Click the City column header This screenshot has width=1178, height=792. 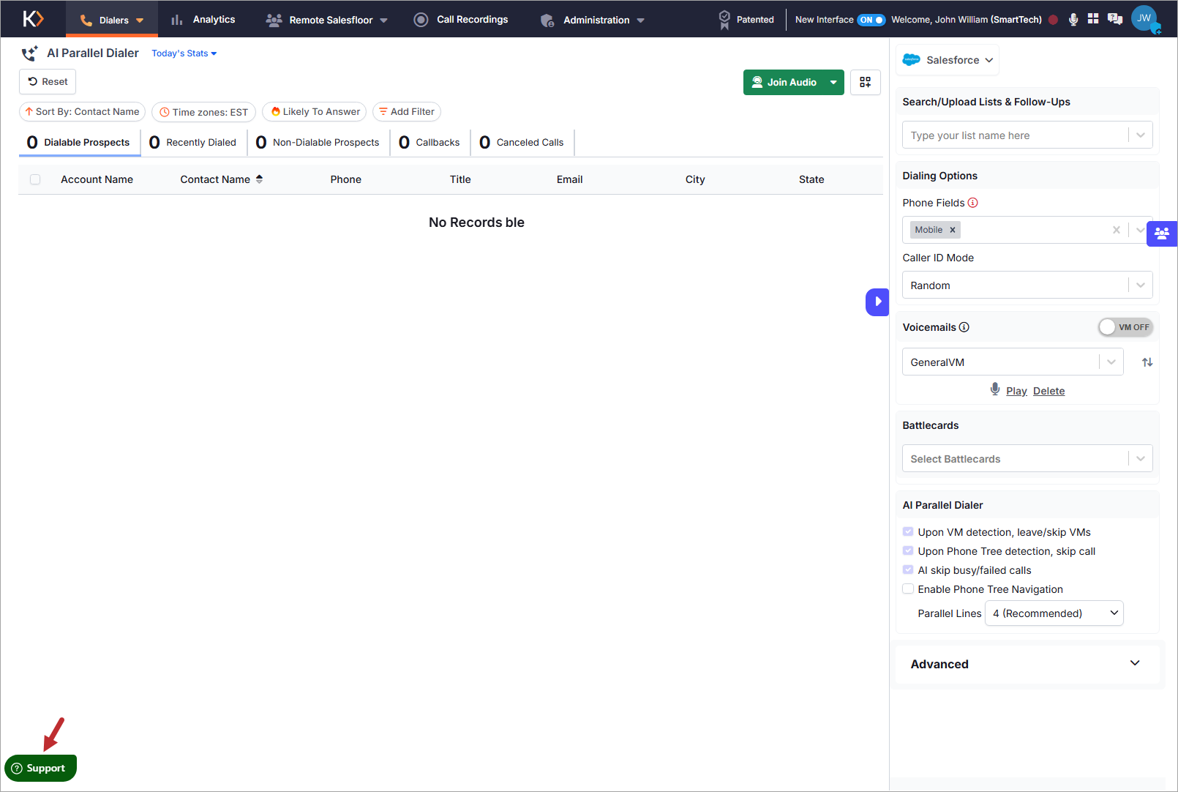tap(695, 179)
